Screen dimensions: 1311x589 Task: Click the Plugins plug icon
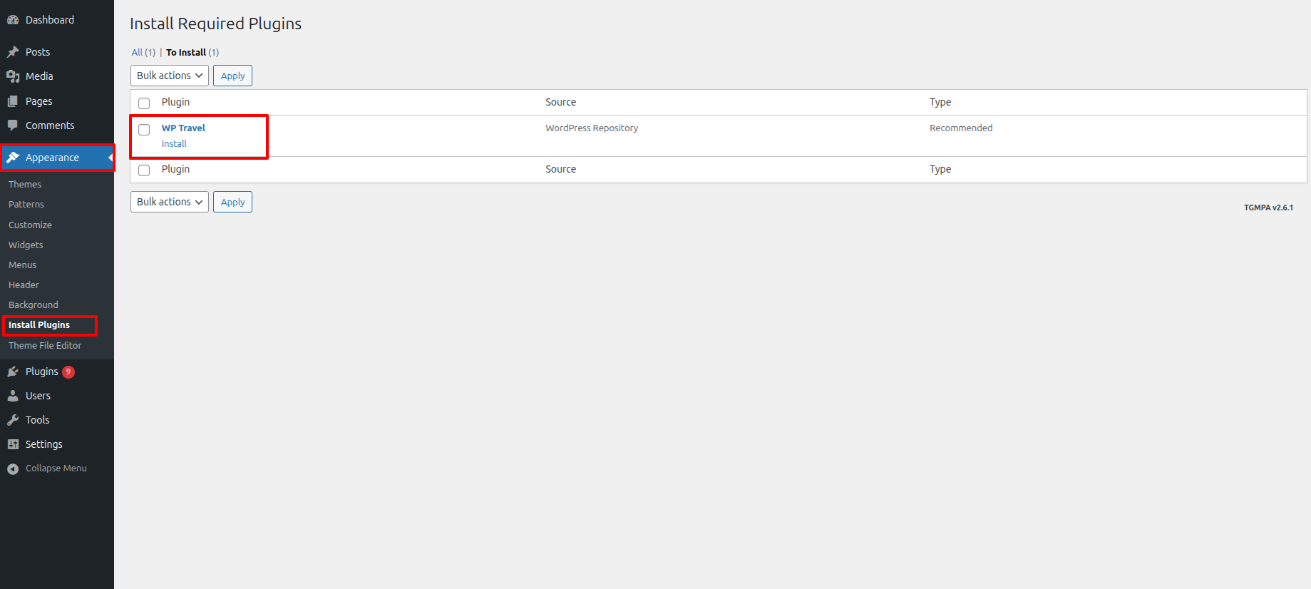tap(13, 372)
